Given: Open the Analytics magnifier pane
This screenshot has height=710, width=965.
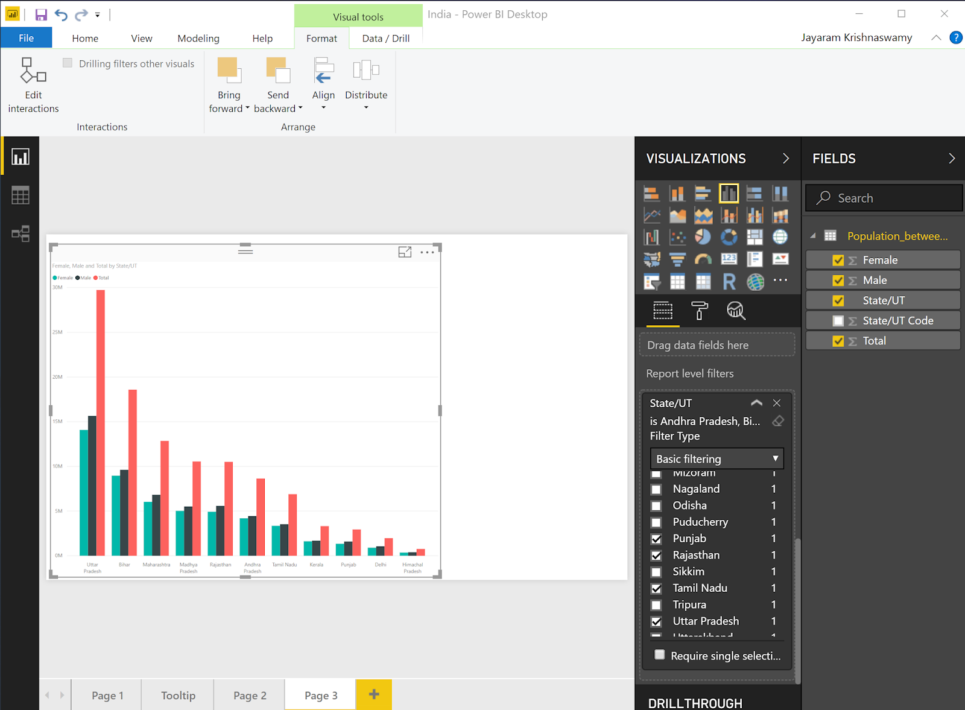Looking at the screenshot, I should 736,311.
